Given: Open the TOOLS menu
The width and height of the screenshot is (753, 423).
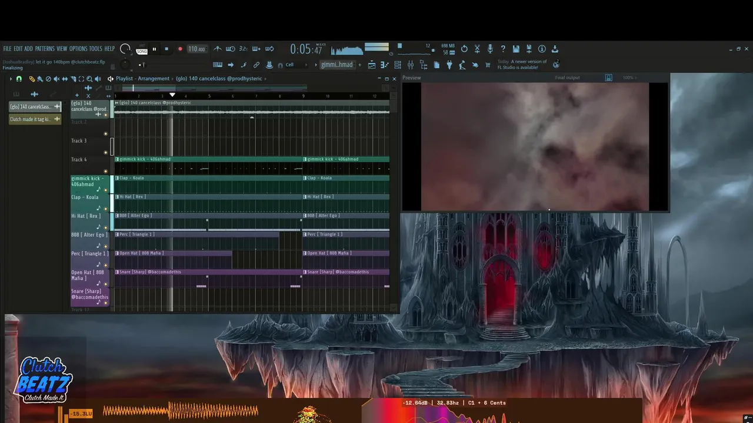Looking at the screenshot, I should click(96, 49).
